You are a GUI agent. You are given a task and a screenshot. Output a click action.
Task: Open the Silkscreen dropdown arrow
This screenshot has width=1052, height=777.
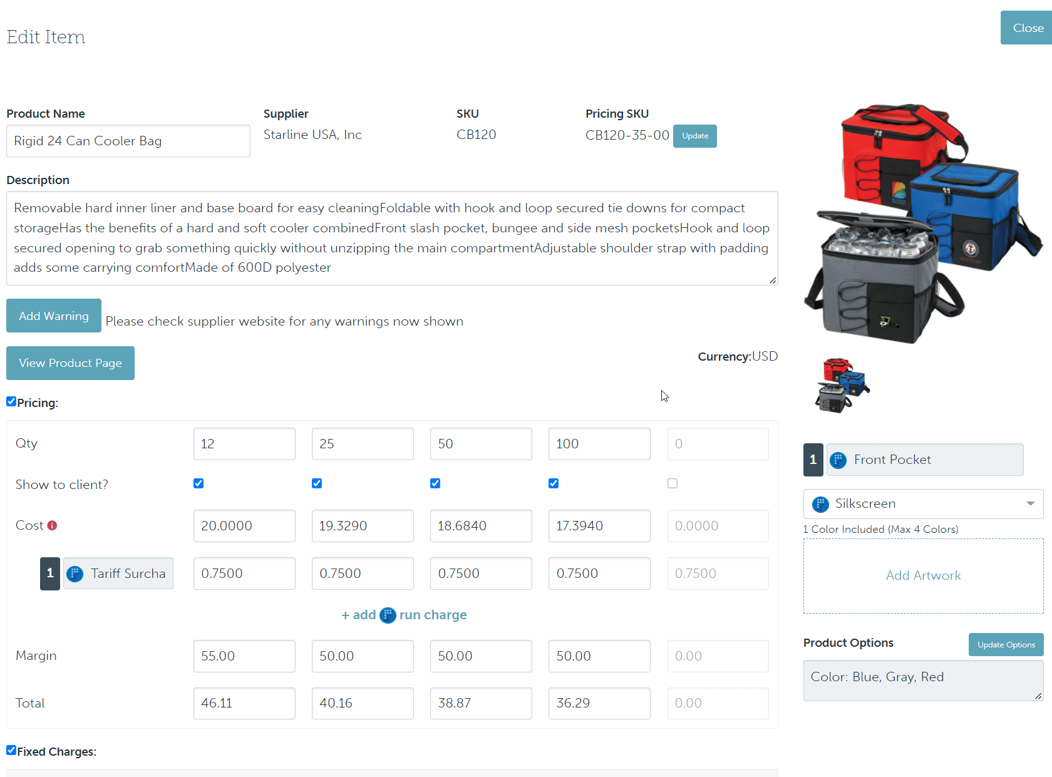click(1030, 504)
